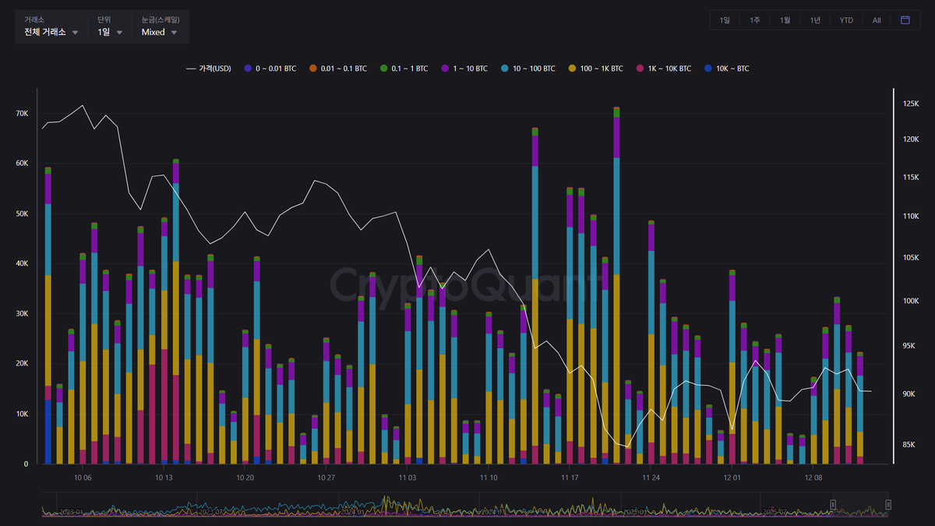Switch to the YTD time range
Image resolution: width=935 pixels, height=526 pixels.
click(x=846, y=20)
